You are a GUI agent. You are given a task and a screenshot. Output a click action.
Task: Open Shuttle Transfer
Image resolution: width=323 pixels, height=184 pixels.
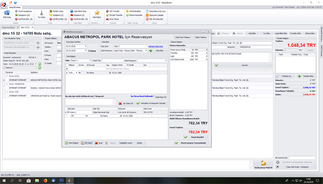[114, 15]
